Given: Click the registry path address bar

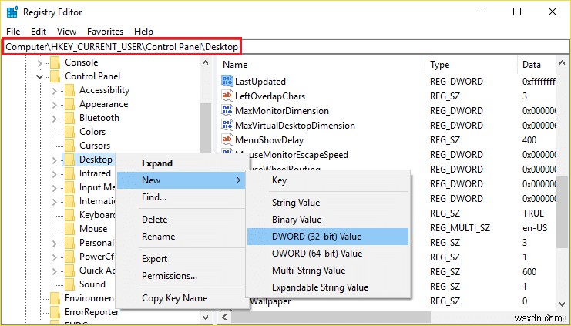Looking at the screenshot, I should [x=285, y=47].
